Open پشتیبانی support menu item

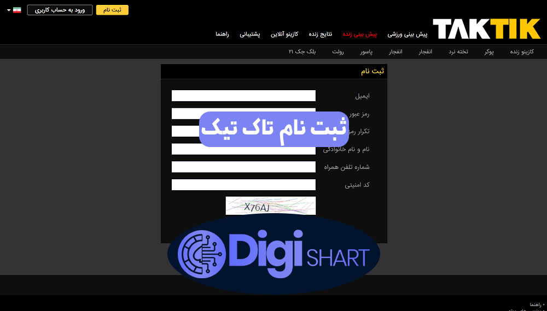(x=250, y=34)
